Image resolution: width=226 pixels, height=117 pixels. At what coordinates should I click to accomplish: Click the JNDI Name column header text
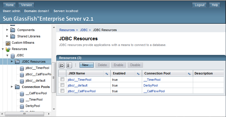[77, 73]
